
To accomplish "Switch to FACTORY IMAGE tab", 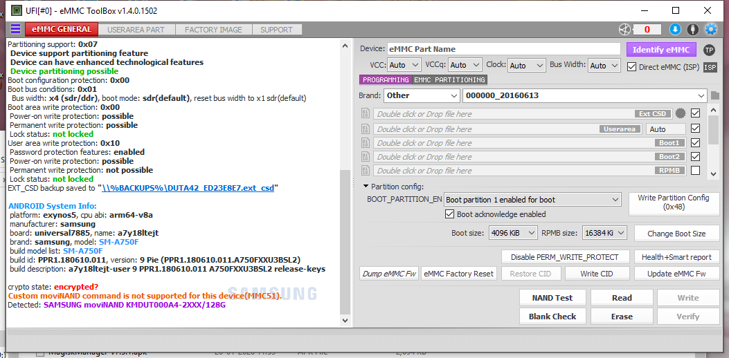I will point(213,30).
